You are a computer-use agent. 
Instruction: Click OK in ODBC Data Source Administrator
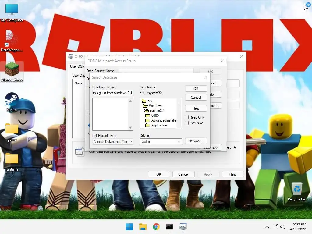(159, 174)
